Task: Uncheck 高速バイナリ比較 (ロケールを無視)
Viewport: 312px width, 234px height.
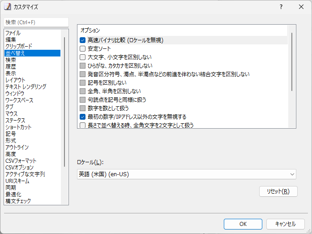Action: [x=82, y=40]
